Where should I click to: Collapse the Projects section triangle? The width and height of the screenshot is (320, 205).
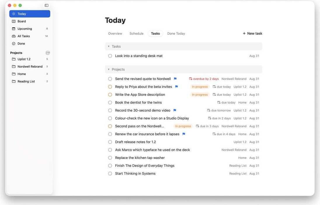click(109, 69)
